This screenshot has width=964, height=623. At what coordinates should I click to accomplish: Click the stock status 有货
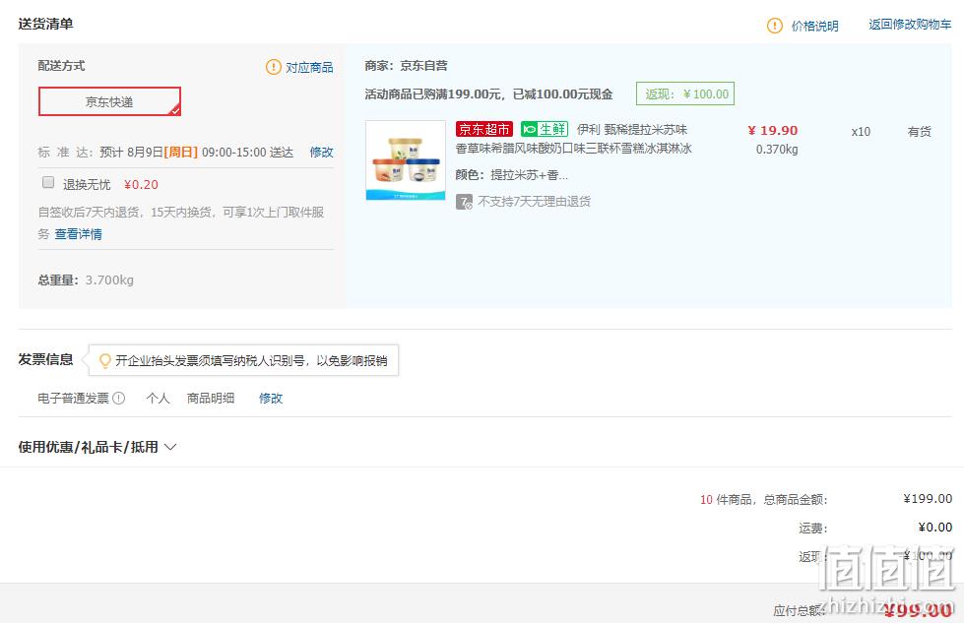coord(919,132)
